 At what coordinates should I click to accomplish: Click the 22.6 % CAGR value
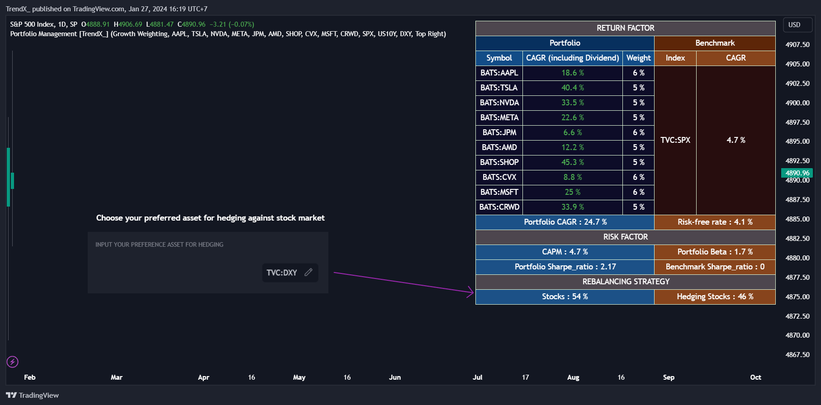coord(573,118)
